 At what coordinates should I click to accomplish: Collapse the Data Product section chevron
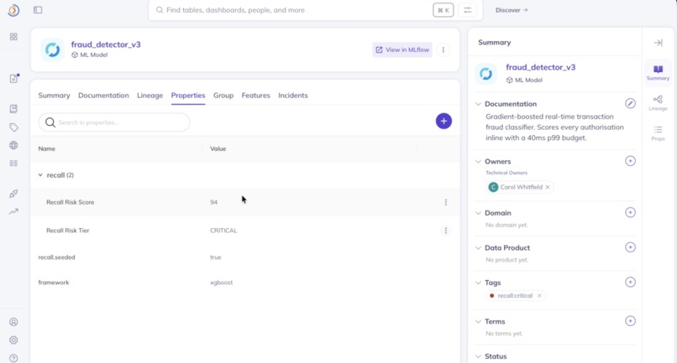coord(478,248)
